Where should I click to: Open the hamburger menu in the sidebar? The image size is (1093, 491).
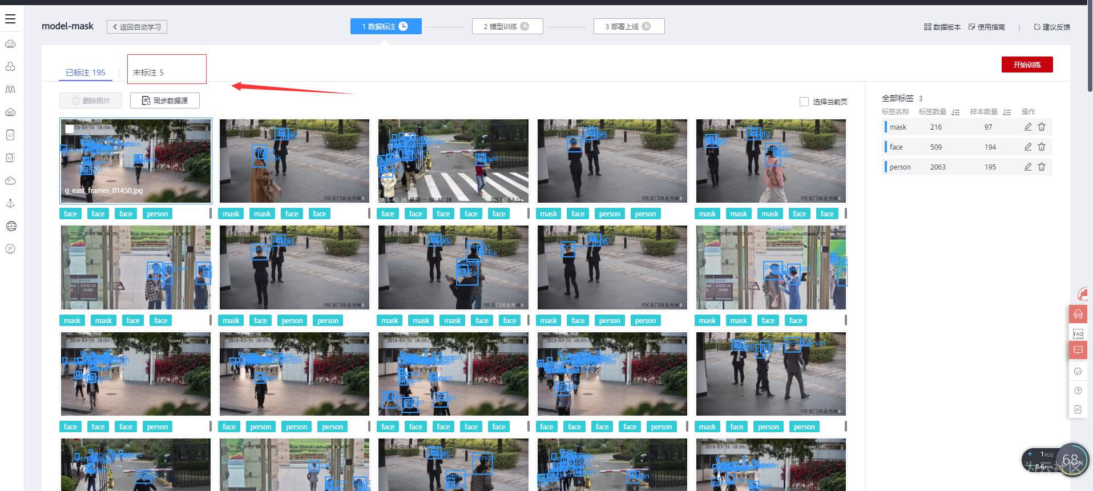tap(10, 19)
